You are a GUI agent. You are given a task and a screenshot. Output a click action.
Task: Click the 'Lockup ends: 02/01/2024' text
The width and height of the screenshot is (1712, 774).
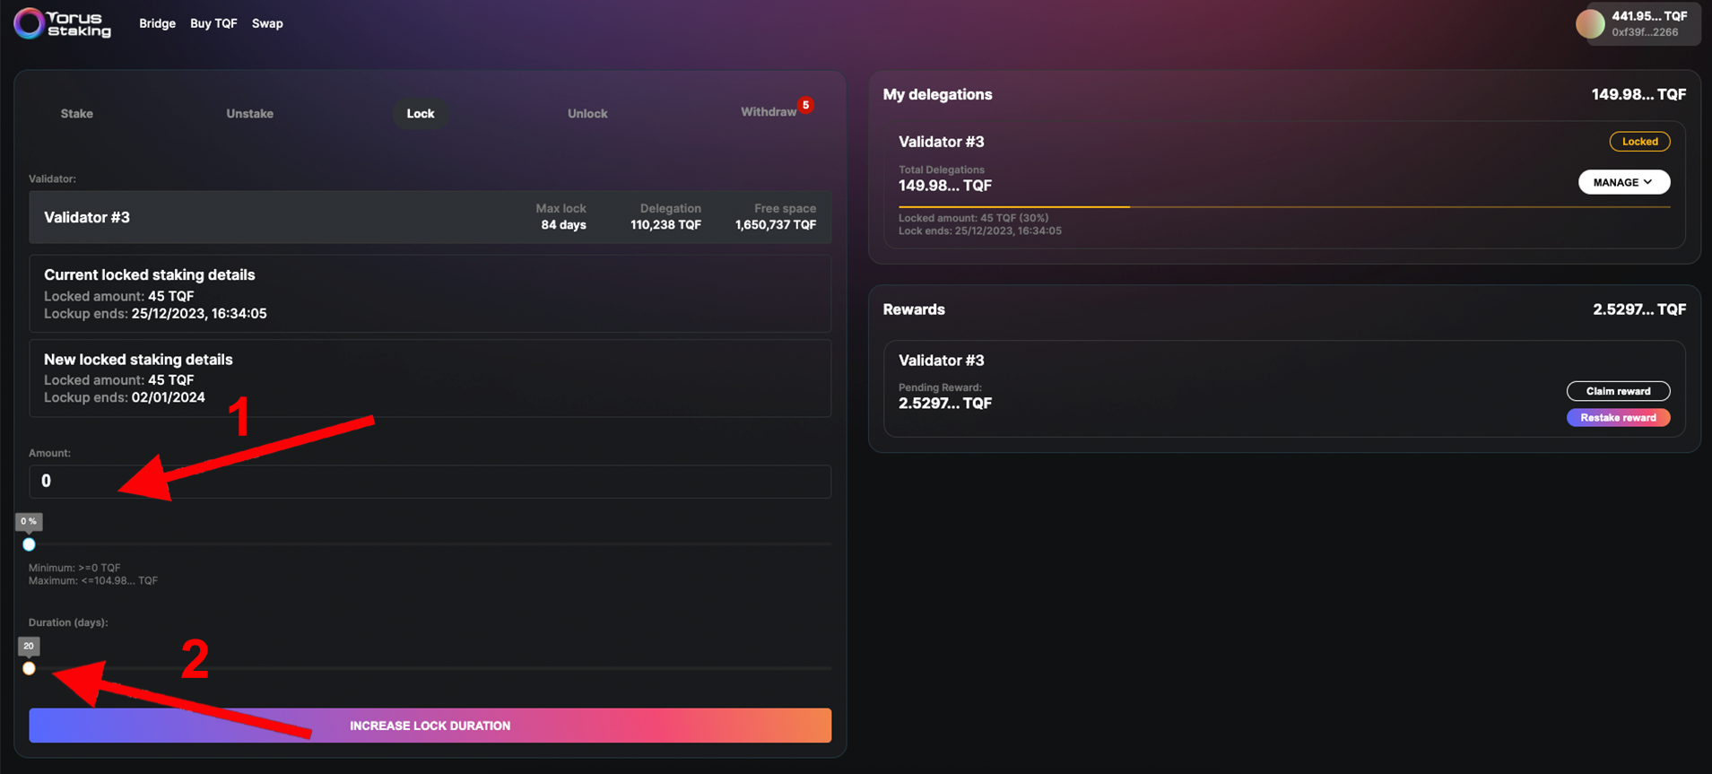[x=125, y=397]
